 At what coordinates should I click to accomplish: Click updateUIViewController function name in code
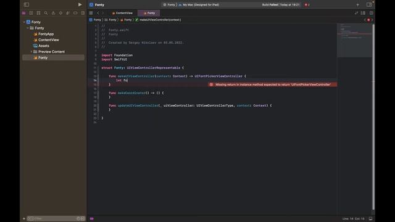click(x=138, y=105)
